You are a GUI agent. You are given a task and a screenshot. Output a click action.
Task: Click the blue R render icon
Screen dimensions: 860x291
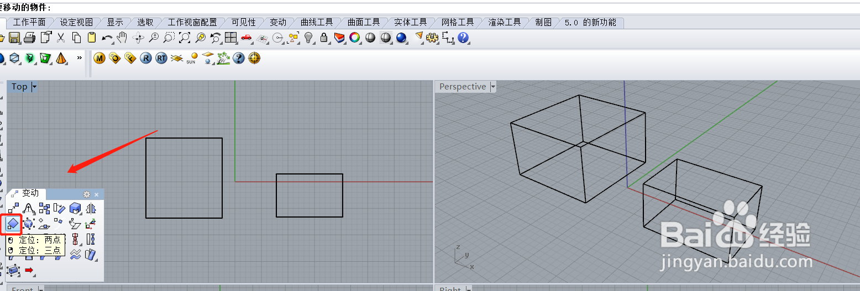146,58
